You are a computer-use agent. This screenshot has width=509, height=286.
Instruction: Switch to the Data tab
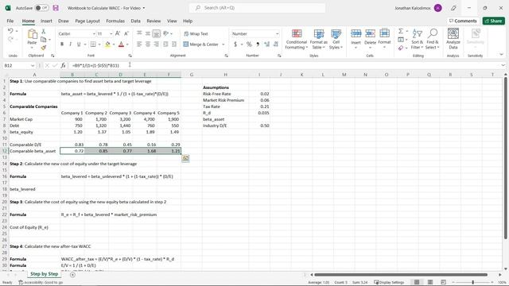click(135, 21)
